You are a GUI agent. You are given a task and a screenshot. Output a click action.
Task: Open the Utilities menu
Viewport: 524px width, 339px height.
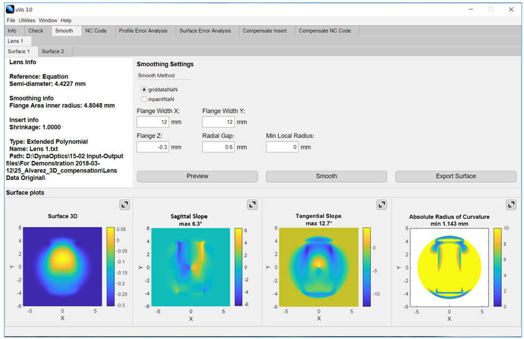pos(27,20)
